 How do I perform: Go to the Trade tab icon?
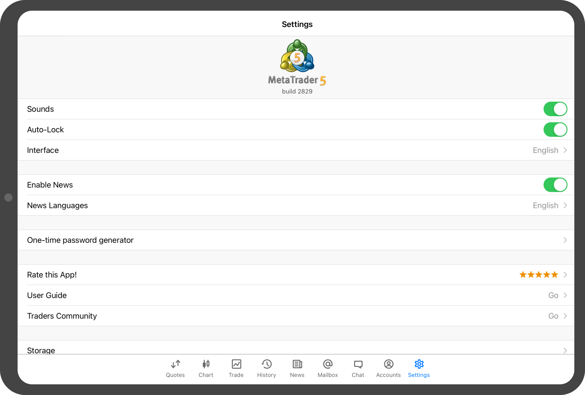pos(236,364)
